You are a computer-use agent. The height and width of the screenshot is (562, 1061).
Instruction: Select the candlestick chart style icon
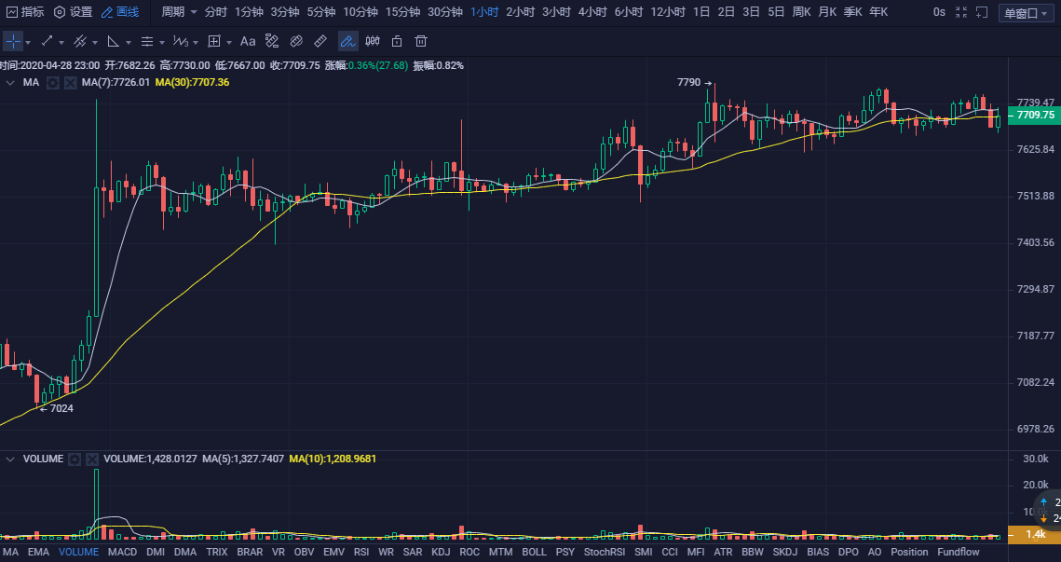(x=373, y=42)
